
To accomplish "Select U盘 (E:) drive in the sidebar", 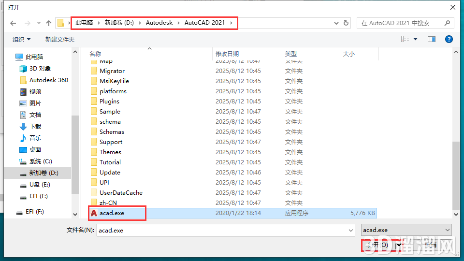I will pyautogui.click(x=35, y=185).
